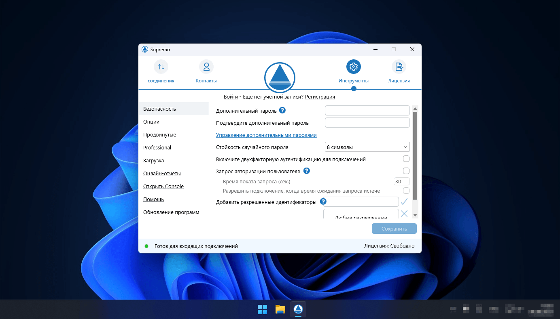Remove allowed ID with the X icon

pos(404,214)
